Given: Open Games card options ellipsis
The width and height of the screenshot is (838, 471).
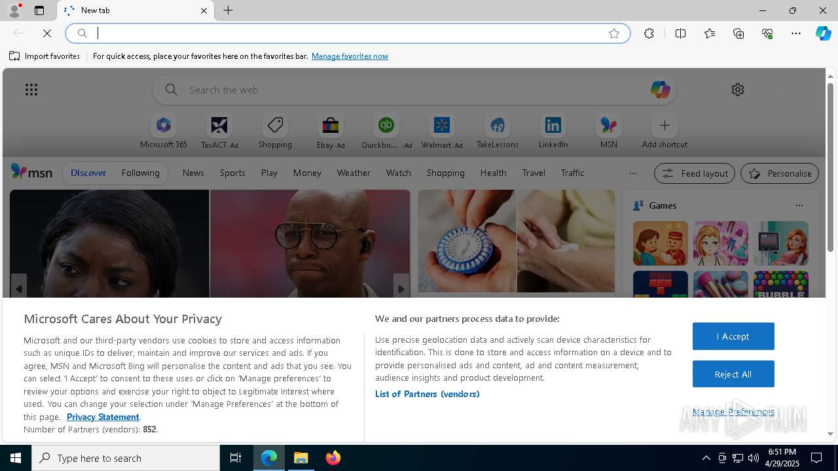Looking at the screenshot, I should pos(799,205).
